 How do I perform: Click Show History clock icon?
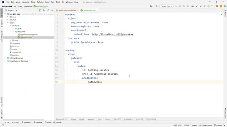point(209,6)
